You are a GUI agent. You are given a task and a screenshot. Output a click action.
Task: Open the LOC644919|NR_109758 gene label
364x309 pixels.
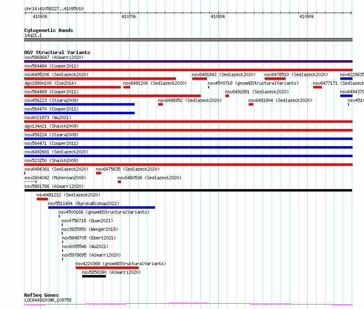[x=48, y=300]
